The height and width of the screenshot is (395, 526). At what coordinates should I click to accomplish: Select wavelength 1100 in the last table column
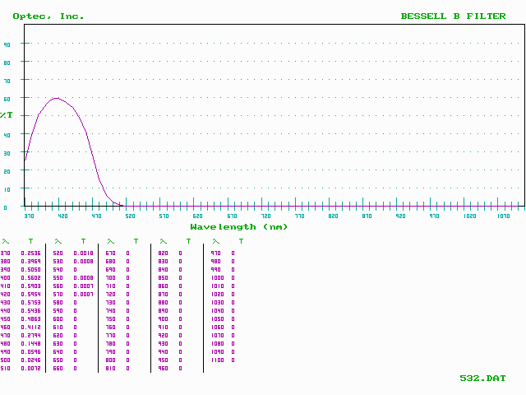217,360
